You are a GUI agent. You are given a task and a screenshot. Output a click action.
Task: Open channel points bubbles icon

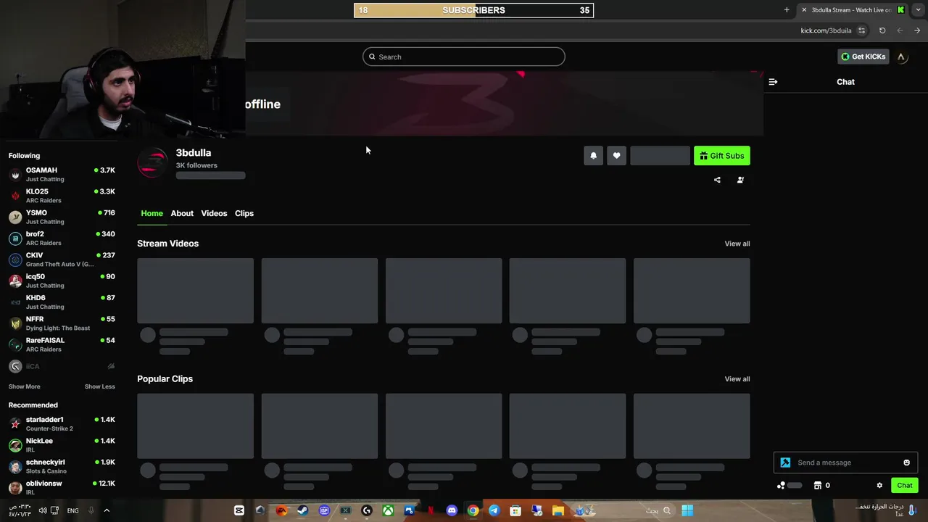pos(781,486)
